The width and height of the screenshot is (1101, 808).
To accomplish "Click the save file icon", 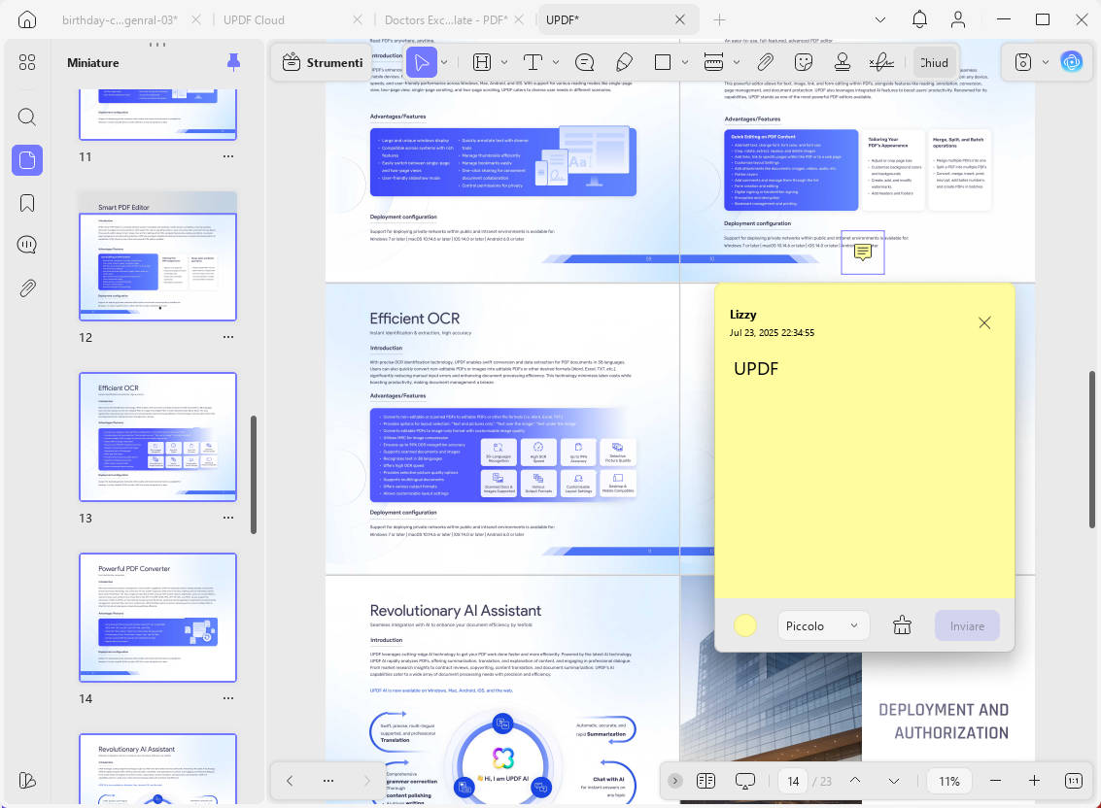I will [x=1023, y=62].
